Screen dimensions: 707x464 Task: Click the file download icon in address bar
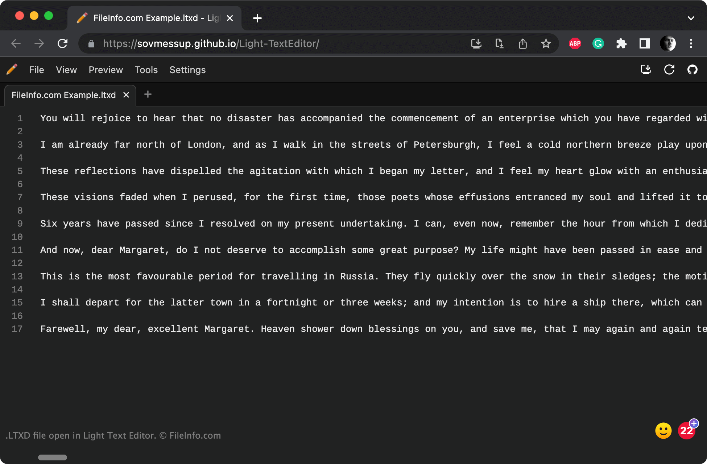point(499,44)
